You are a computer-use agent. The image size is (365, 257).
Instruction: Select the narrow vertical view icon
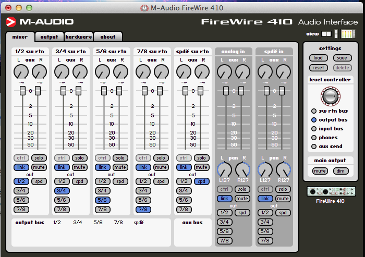(336, 34)
